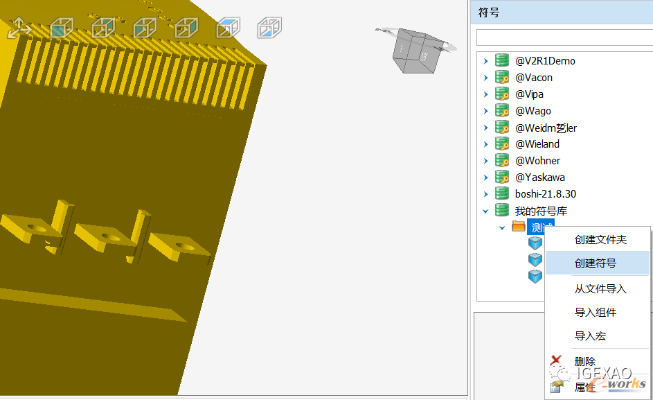Choose 导入组件 from context menu
Screen dimensions: 653x400
click(597, 312)
